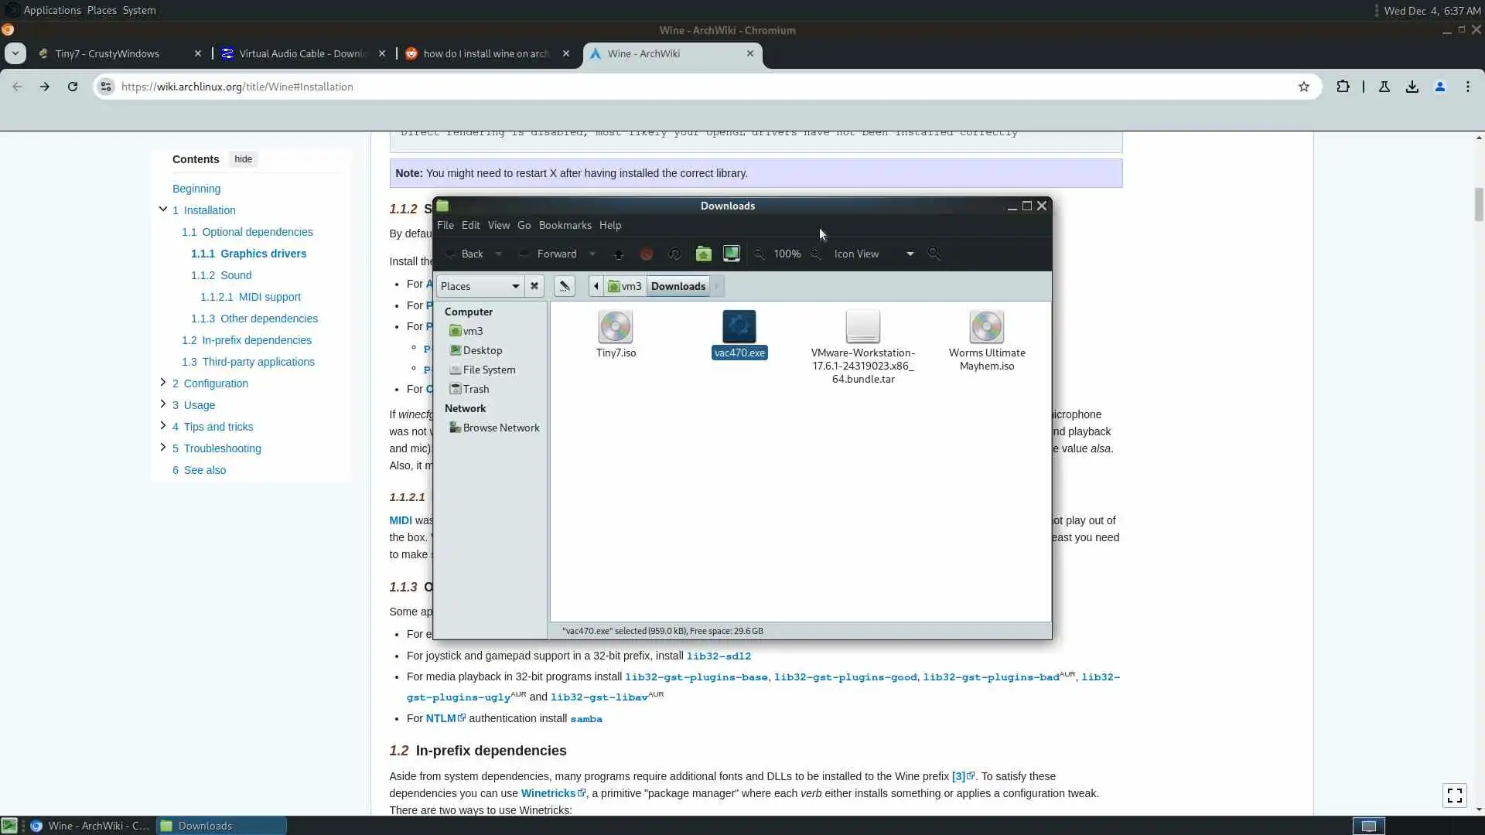The height and width of the screenshot is (835, 1485).
Task: Close the Places side pane
Action: (x=534, y=286)
